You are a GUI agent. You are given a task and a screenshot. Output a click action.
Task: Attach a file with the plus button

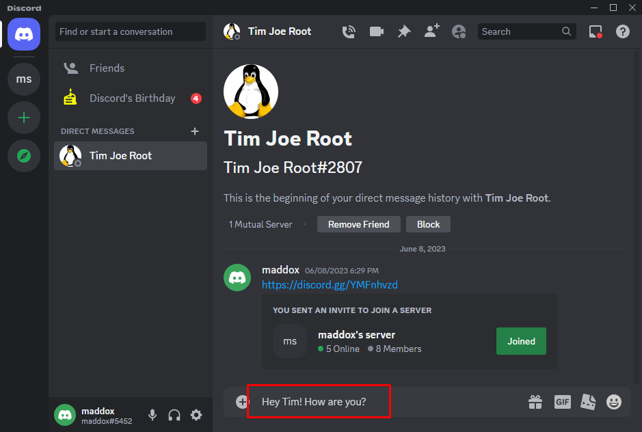tap(242, 402)
